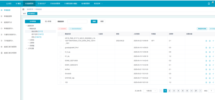Click the picture icon in the SVcs5x5 row

coord(210,74)
